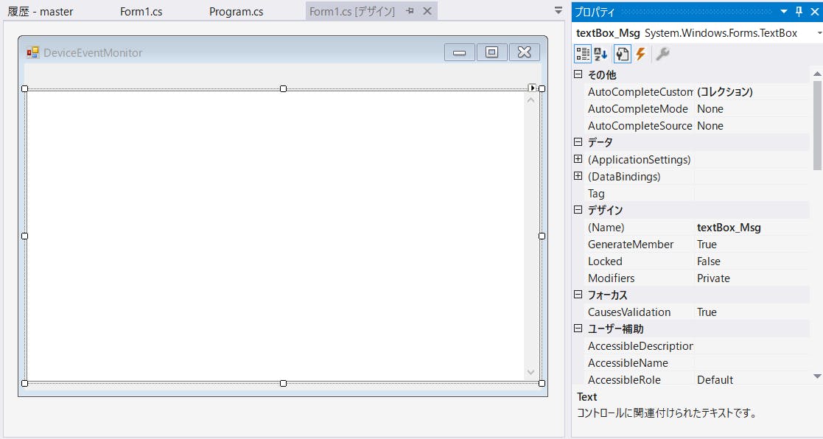Image resolution: width=823 pixels, height=439 pixels.
Task: Expand the (DataBindings) node
Action: tap(578, 176)
